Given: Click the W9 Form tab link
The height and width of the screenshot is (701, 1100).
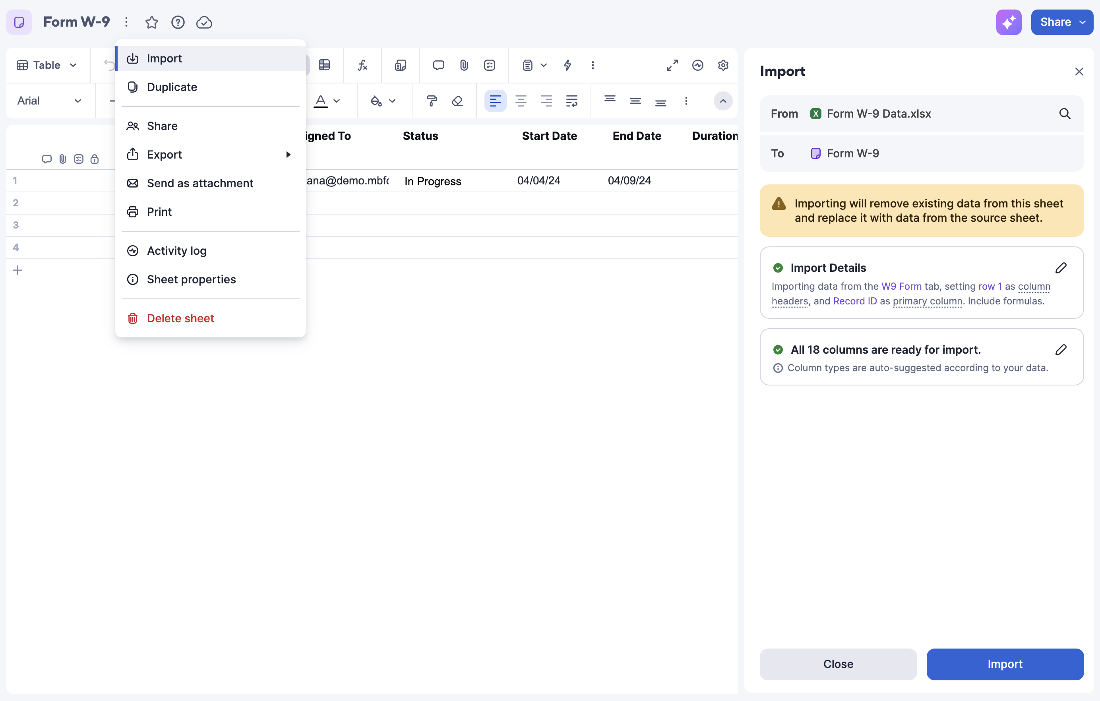Looking at the screenshot, I should point(901,286).
